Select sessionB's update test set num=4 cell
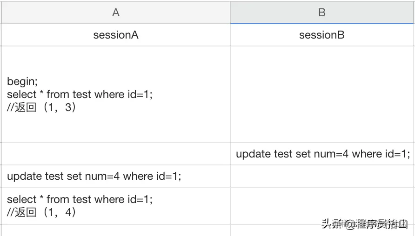 [322, 154]
